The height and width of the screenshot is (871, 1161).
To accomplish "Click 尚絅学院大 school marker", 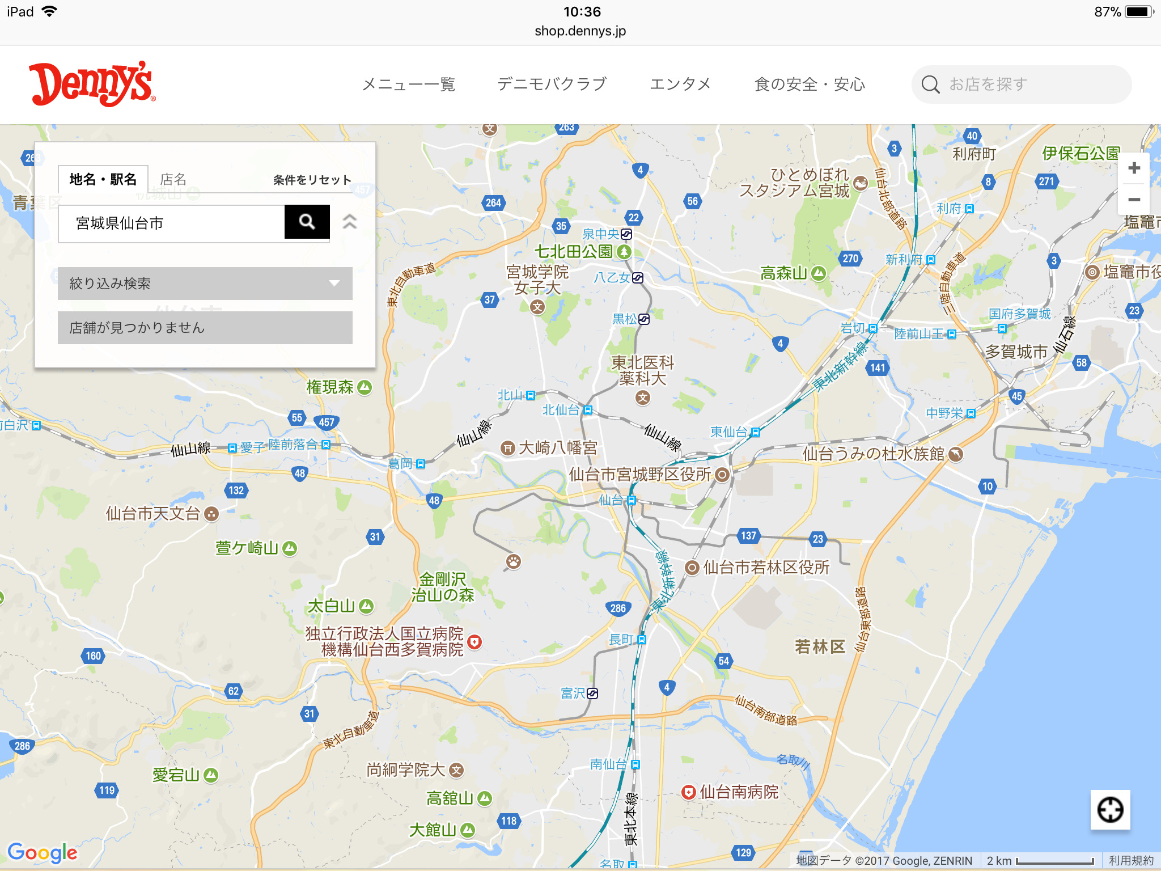I will pyautogui.click(x=456, y=770).
